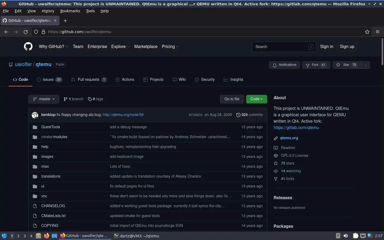Open commit hash 8fd902e
The width and height of the screenshot is (384, 240).
click(x=195, y=115)
